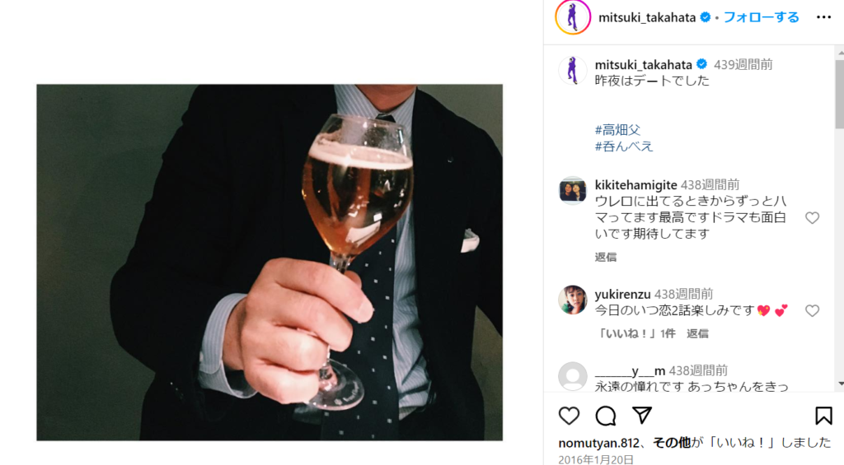Image resolution: width=844 pixels, height=465 pixels.
Task: Reply to yukirenzu comment via 返信
Action: click(697, 333)
